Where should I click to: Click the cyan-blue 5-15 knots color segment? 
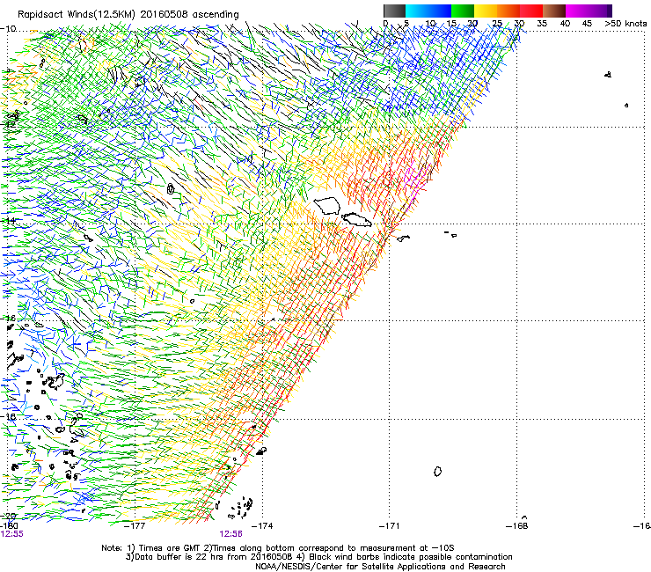click(428, 11)
